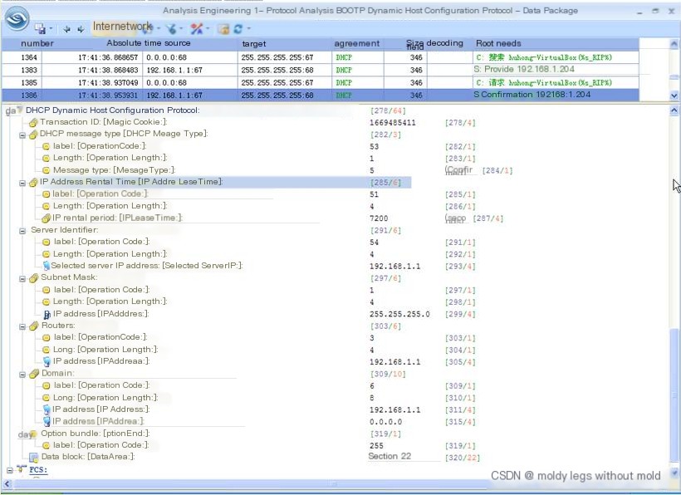Click the Domain 0.0.0.0 IP address icon
Viewport: 681px width, 495px height.
(47, 422)
